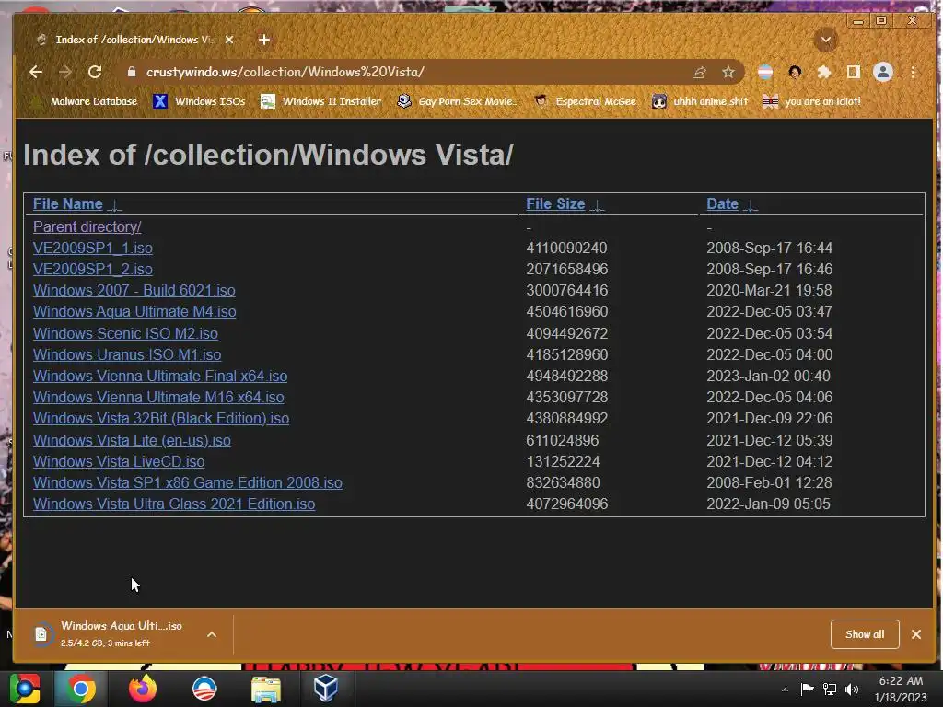943x707 pixels.
Task: Click the Show all downloads button
Action: coord(865,634)
